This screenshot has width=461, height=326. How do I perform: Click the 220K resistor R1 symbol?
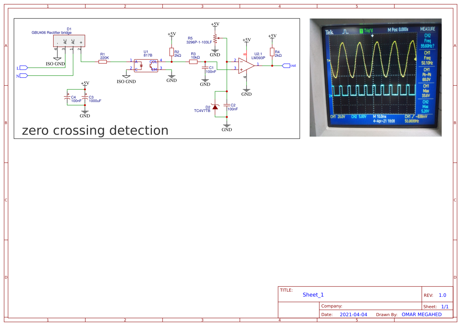click(103, 61)
